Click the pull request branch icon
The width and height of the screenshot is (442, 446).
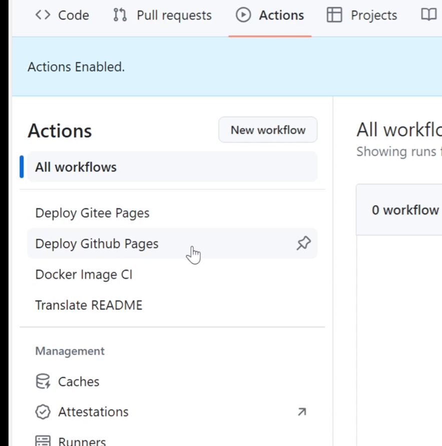119,15
